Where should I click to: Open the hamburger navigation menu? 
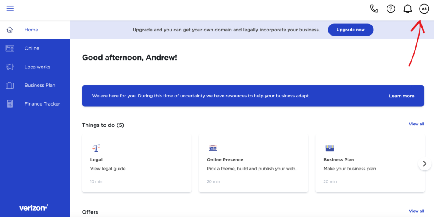pyautogui.click(x=10, y=8)
